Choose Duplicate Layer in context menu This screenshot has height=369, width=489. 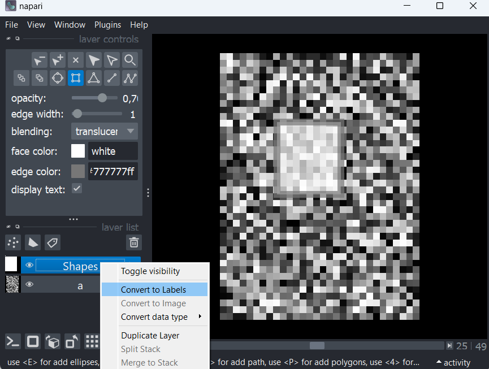coord(155,335)
